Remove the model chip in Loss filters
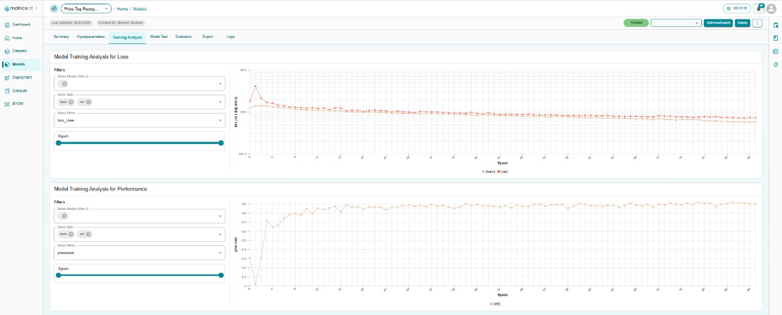The height and width of the screenshot is (315, 782). (x=64, y=84)
